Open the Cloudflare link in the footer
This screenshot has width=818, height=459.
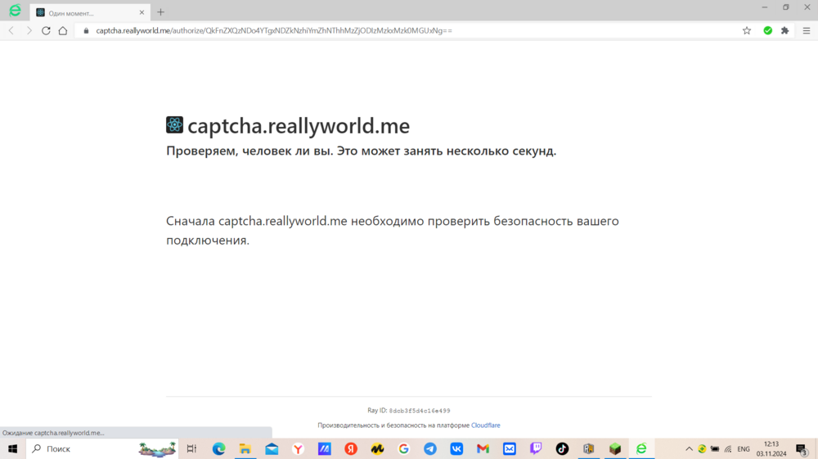485,425
